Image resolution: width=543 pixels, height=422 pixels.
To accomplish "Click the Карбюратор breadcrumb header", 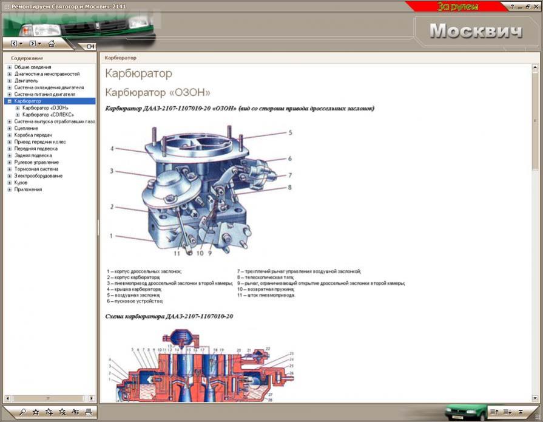I will (x=121, y=58).
